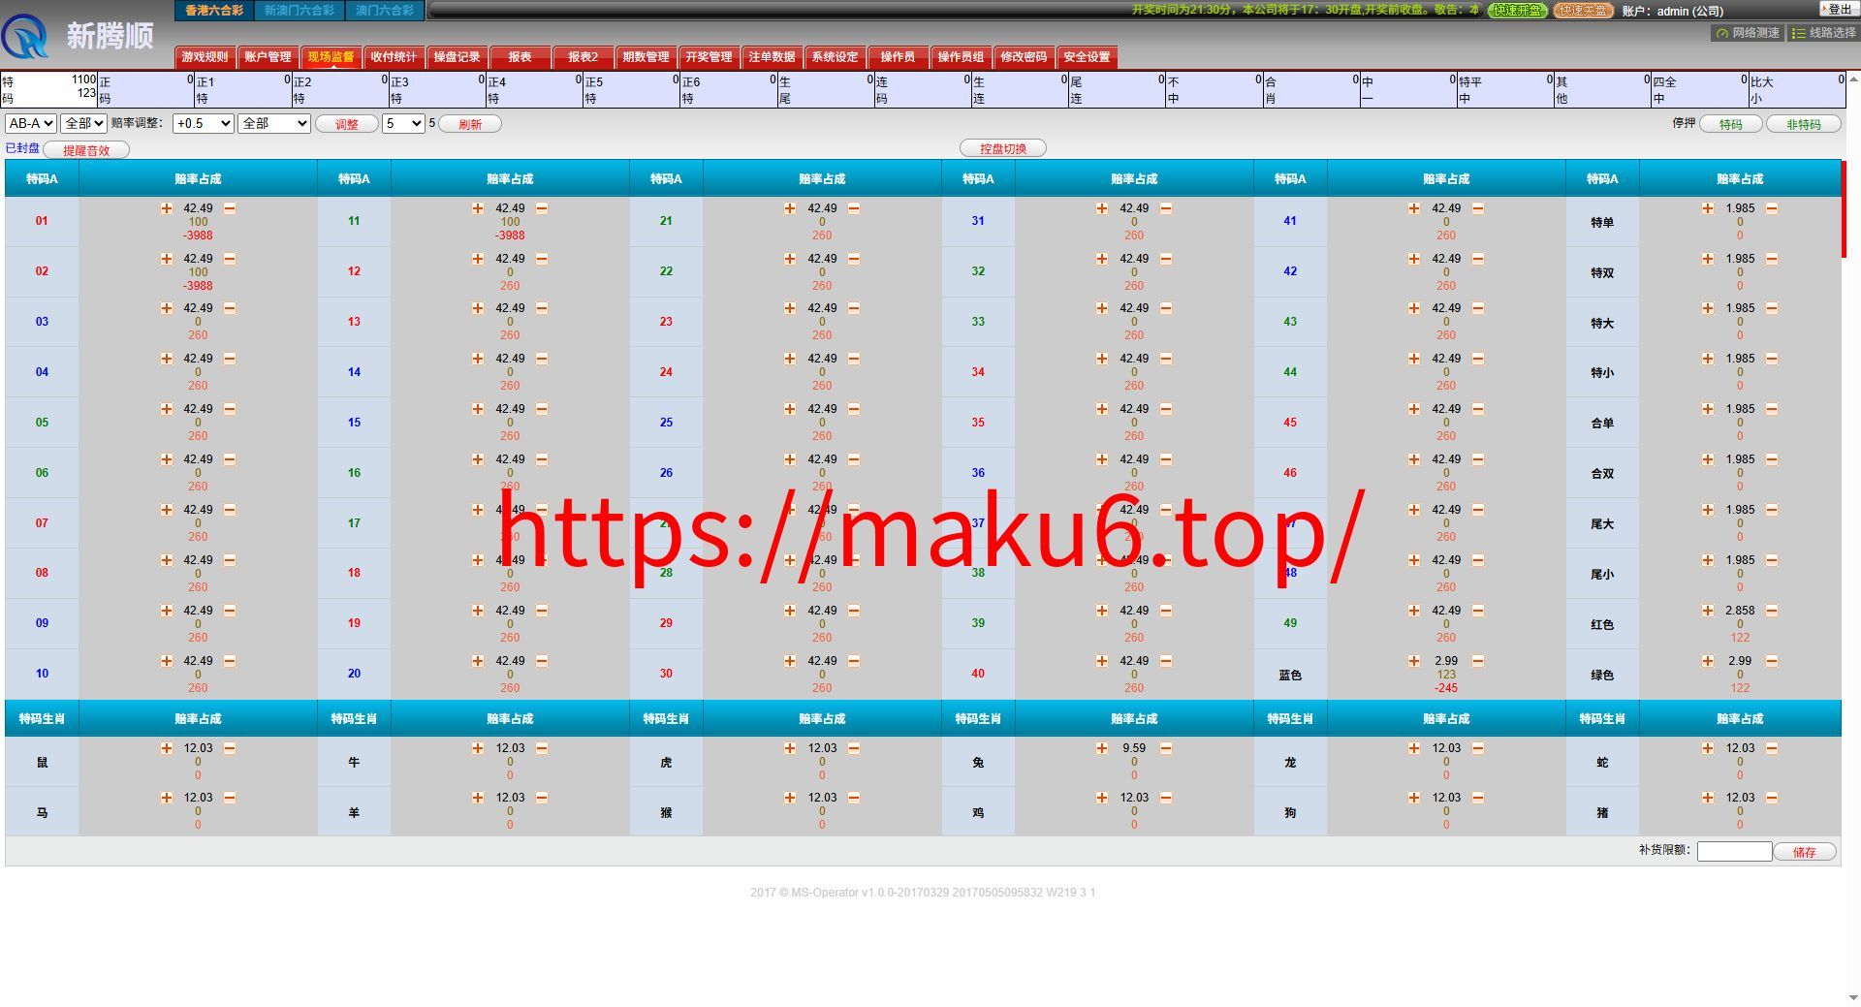Screen dimensions: 1861x1007
Task: Click the minus icon for number 41
Action: click(1478, 208)
